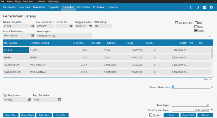The height and width of the screenshot is (118, 217).
Task: Open the mail envelope icon
Action: (205, 7)
